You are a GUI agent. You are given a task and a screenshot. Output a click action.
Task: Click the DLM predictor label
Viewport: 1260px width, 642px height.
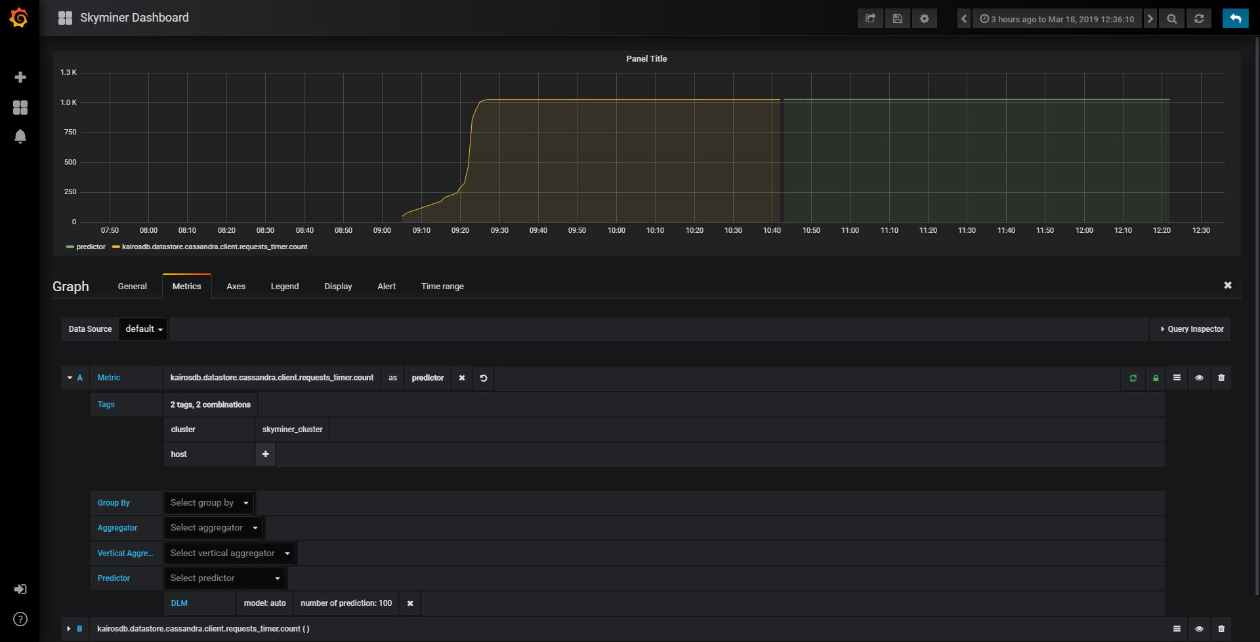(179, 603)
